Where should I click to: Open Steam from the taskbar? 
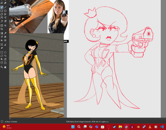click(114, 127)
